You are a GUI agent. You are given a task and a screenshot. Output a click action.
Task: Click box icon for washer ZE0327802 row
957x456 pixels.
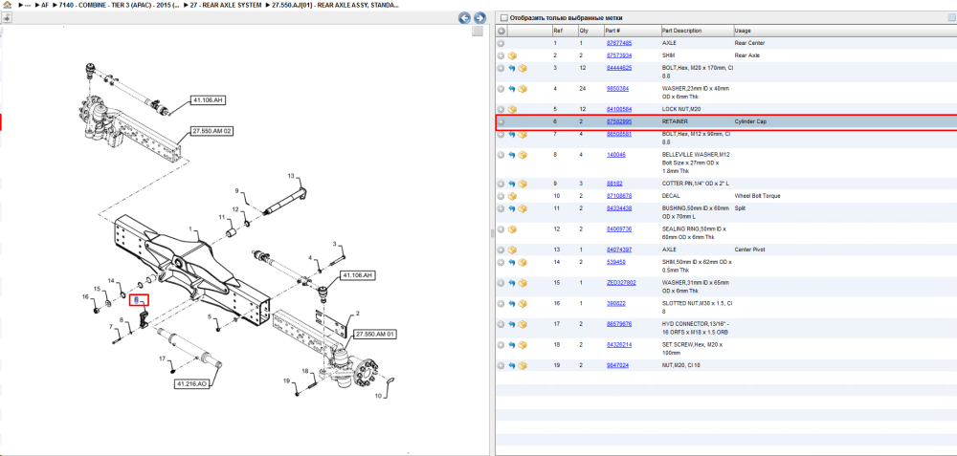(523, 283)
